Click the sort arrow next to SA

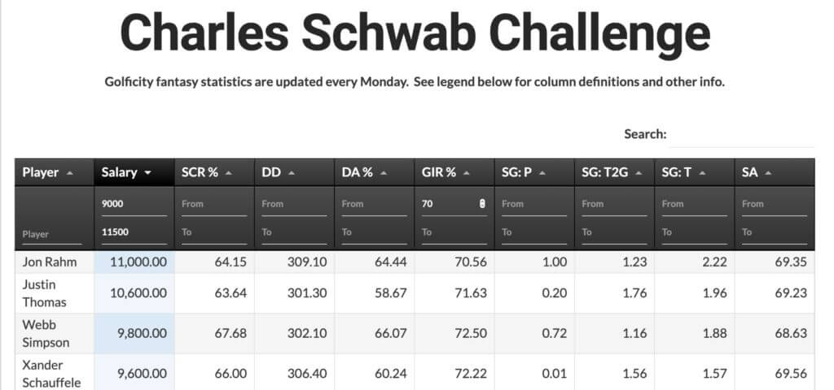(768, 173)
